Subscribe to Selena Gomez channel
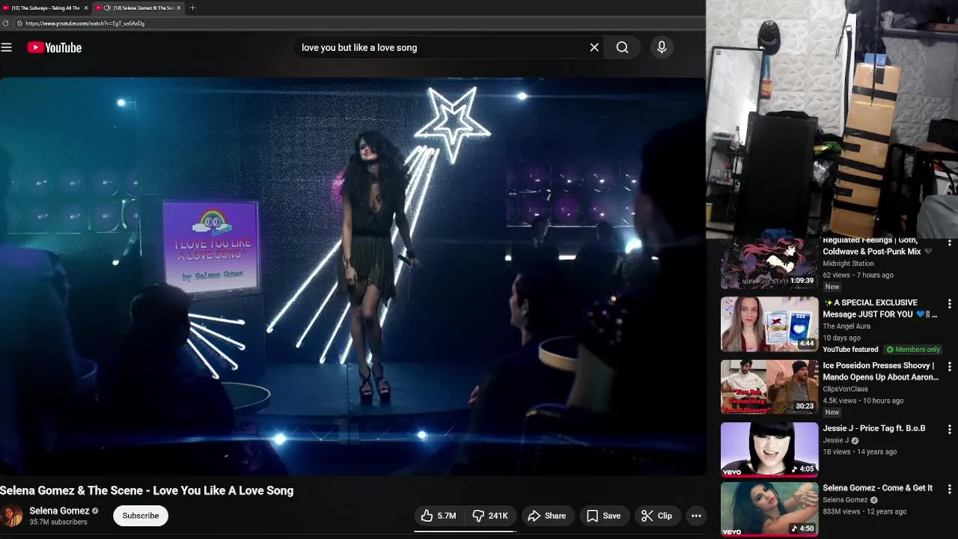The width and height of the screenshot is (958, 539). tap(141, 516)
